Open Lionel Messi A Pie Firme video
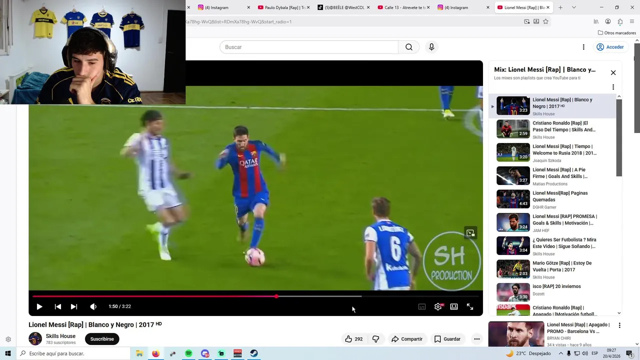Screen dimensions: 640x360 tap(552, 176)
